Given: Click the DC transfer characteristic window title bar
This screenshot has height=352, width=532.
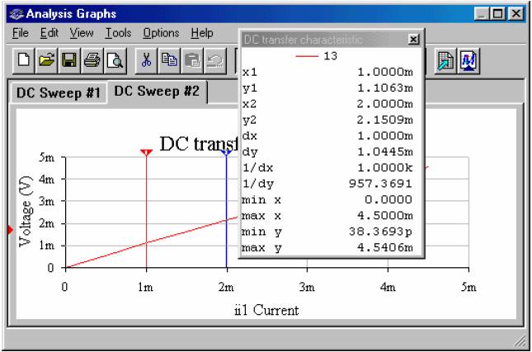Looking at the screenshot, I should pyautogui.click(x=324, y=40).
